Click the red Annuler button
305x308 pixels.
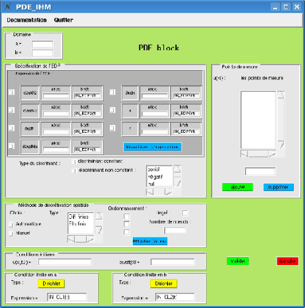coord(287,261)
